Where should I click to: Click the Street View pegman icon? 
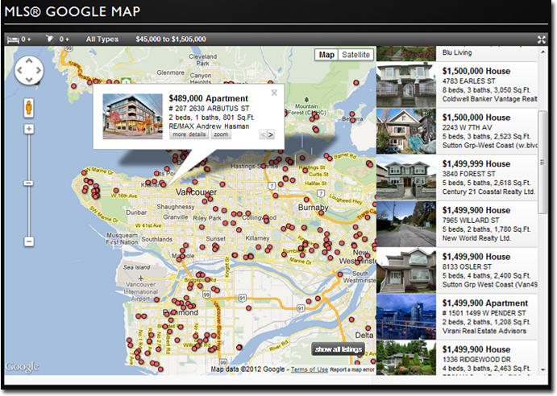29,108
